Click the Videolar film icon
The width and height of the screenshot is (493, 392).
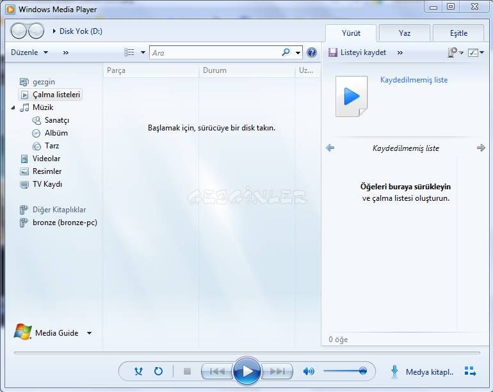pos(24,159)
